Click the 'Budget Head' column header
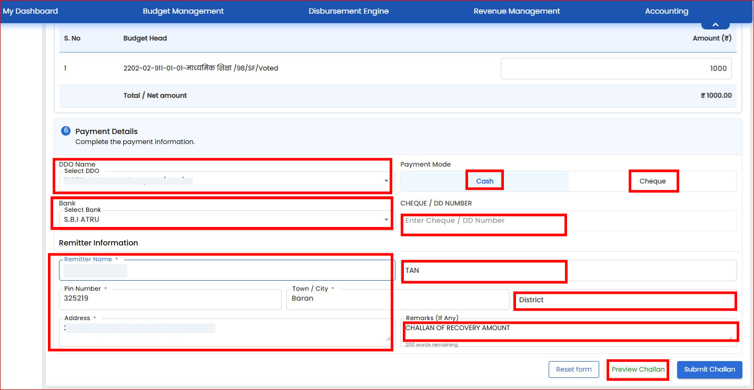 (x=145, y=38)
